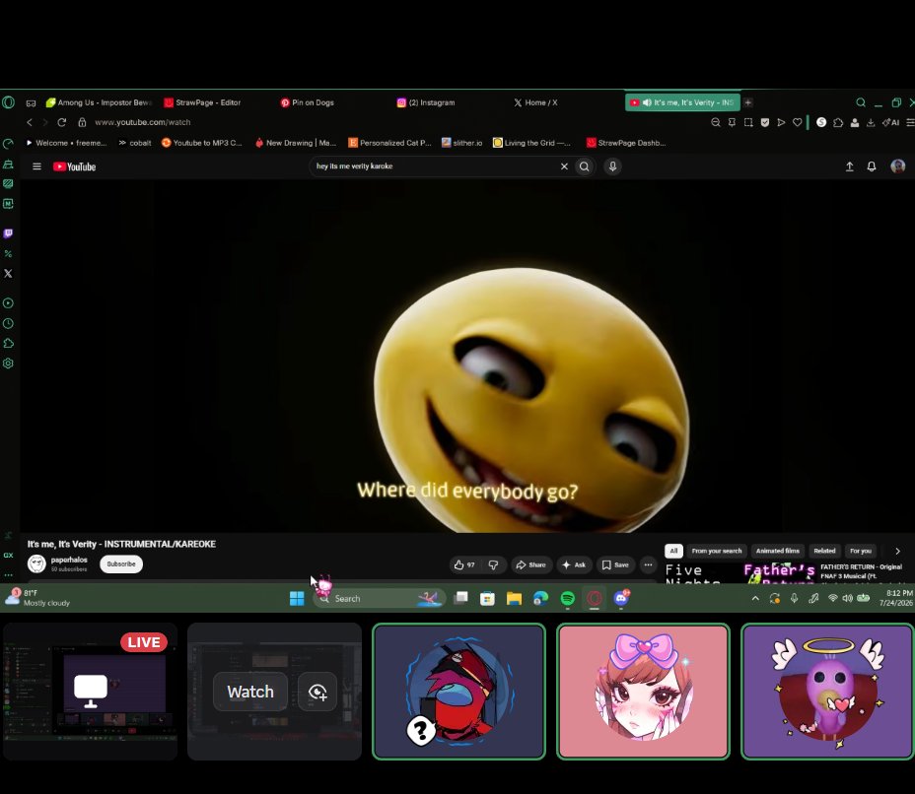Open the X sidebar icon
Viewport: 915px width, 794px height.
tap(8, 274)
